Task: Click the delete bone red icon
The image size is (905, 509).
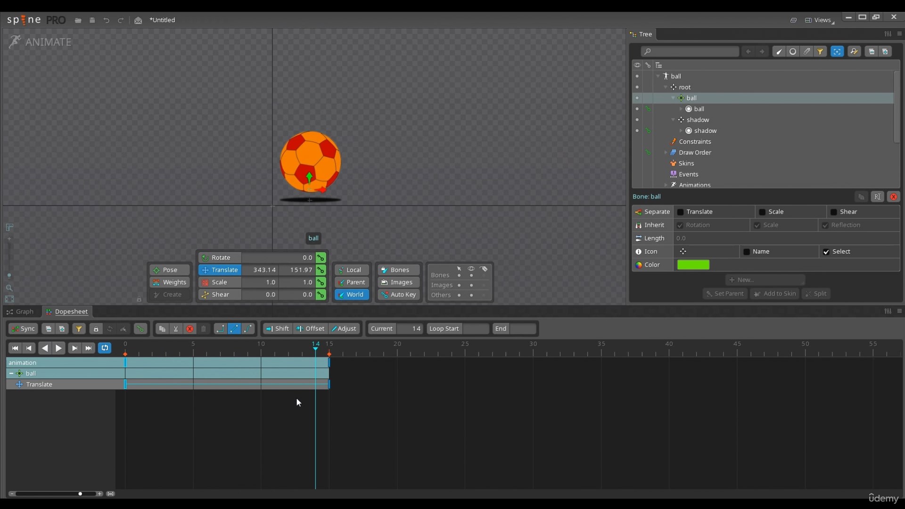Action: (893, 197)
